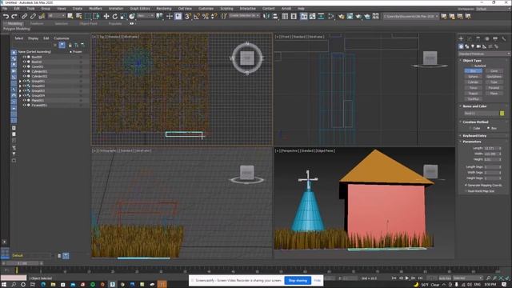Click Stop sharing in screen recorder bar
This screenshot has width=512, height=288.
298,281
